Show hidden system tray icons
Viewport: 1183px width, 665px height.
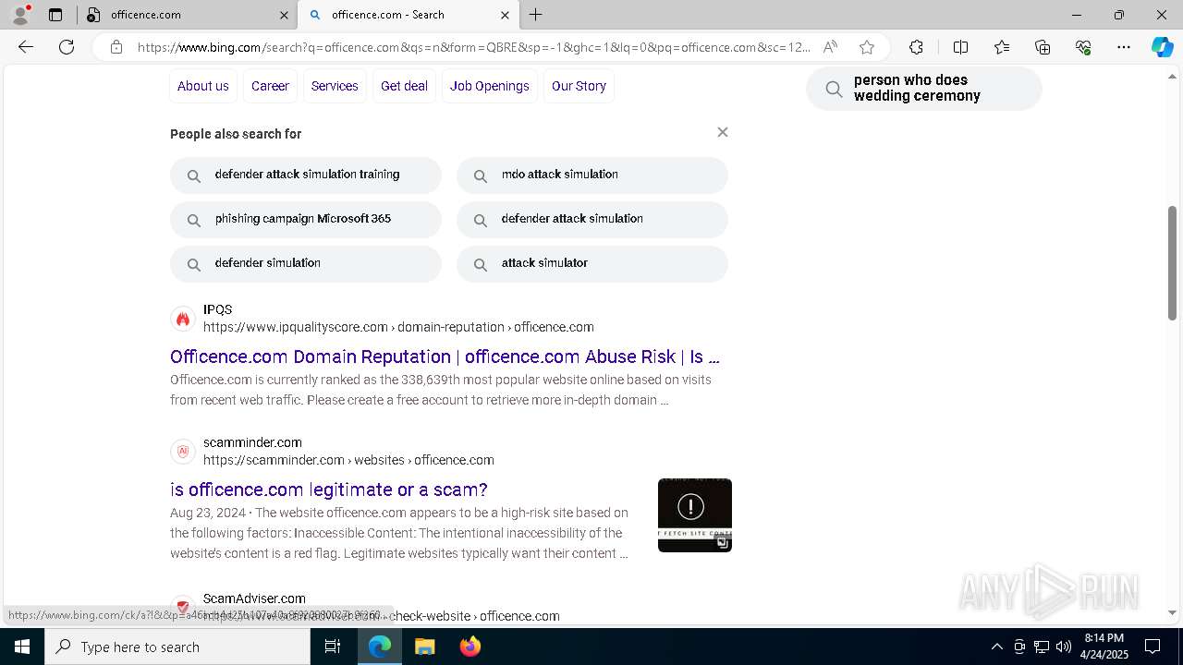coord(996,647)
